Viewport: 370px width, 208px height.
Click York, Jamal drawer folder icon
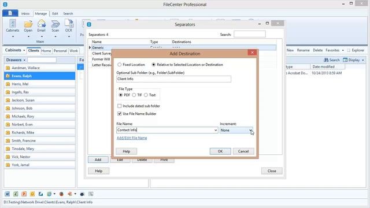[x=8, y=165]
